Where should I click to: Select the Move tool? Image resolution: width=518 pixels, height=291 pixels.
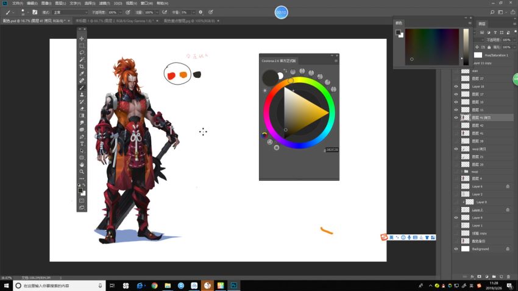point(82,38)
